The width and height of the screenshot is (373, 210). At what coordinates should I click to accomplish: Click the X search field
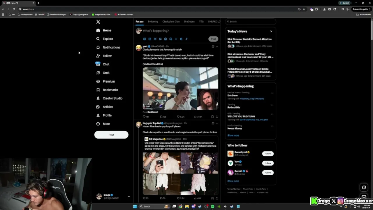[251, 22]
